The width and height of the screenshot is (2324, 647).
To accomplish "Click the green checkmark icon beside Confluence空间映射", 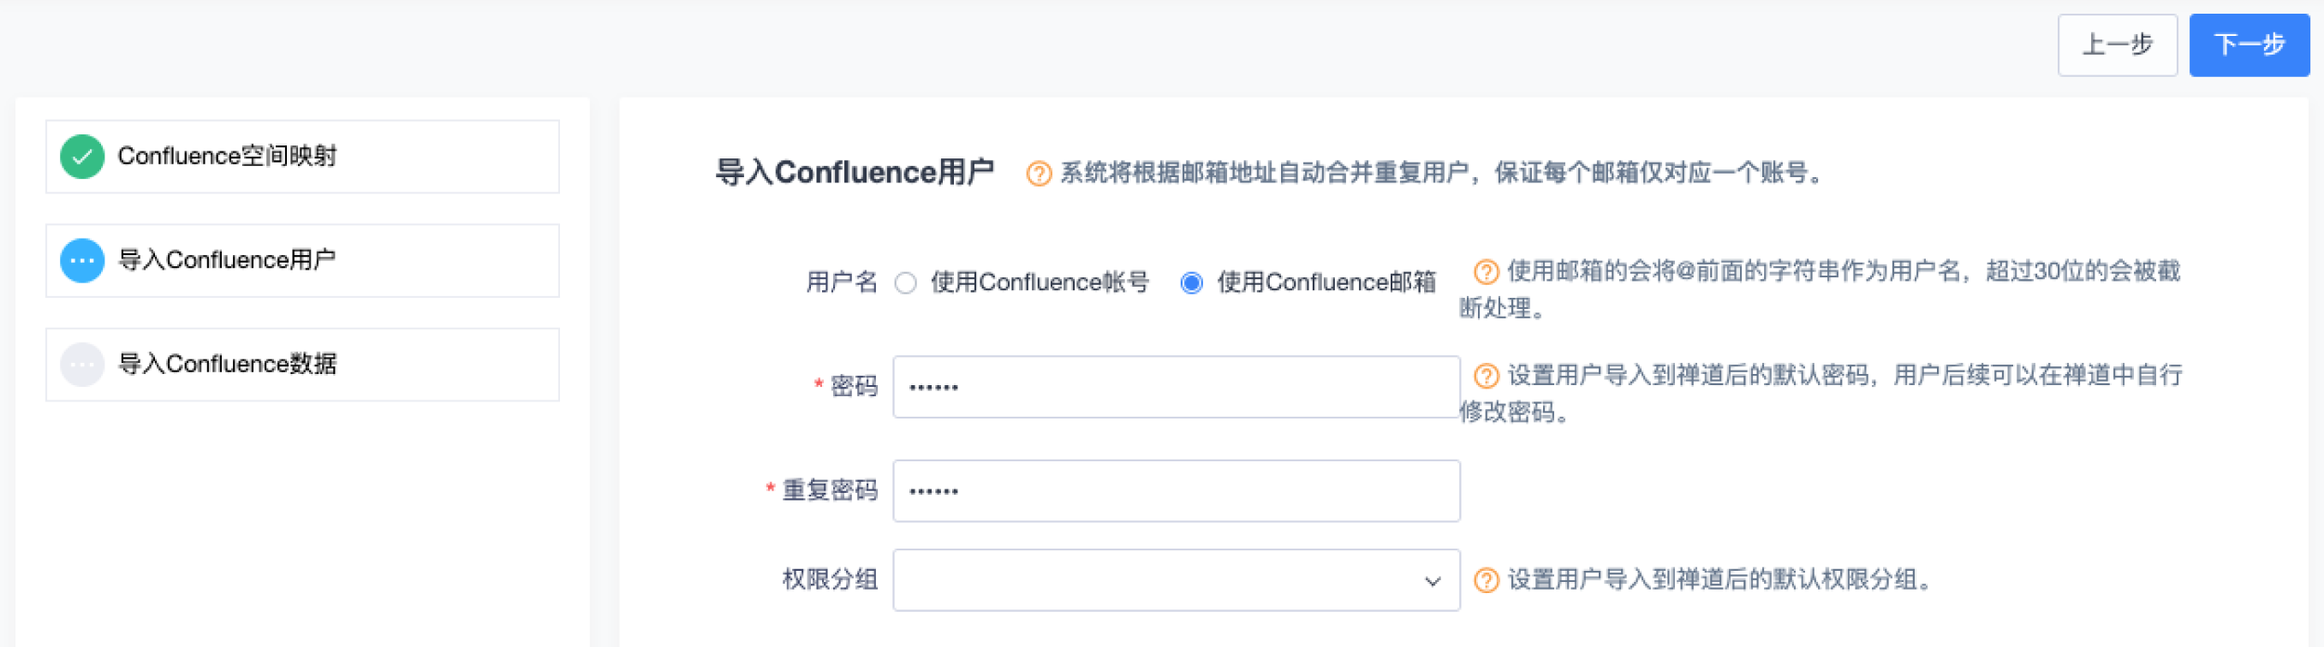I will (82, 157).
